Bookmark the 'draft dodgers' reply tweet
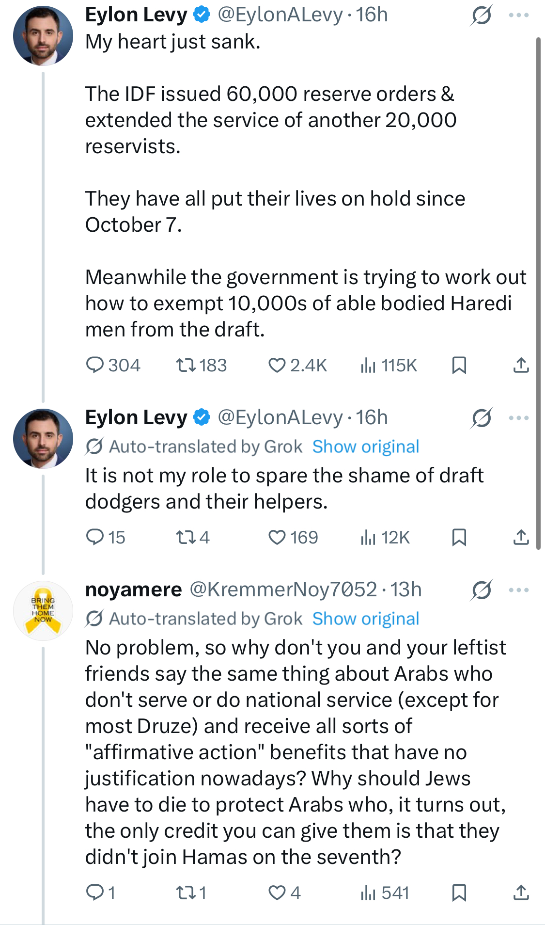545x925 pixels. [459, 537]
